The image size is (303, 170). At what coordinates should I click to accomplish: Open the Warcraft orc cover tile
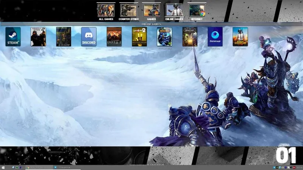pos(190,37)
